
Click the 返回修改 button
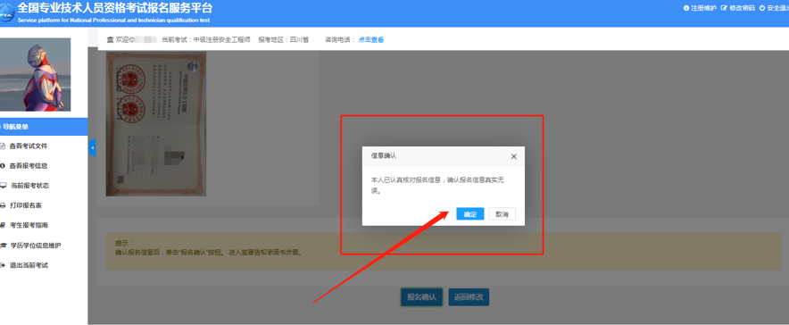(469, 296)
